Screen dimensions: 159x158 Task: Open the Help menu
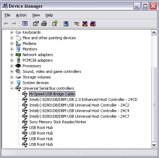coord(49,15)
